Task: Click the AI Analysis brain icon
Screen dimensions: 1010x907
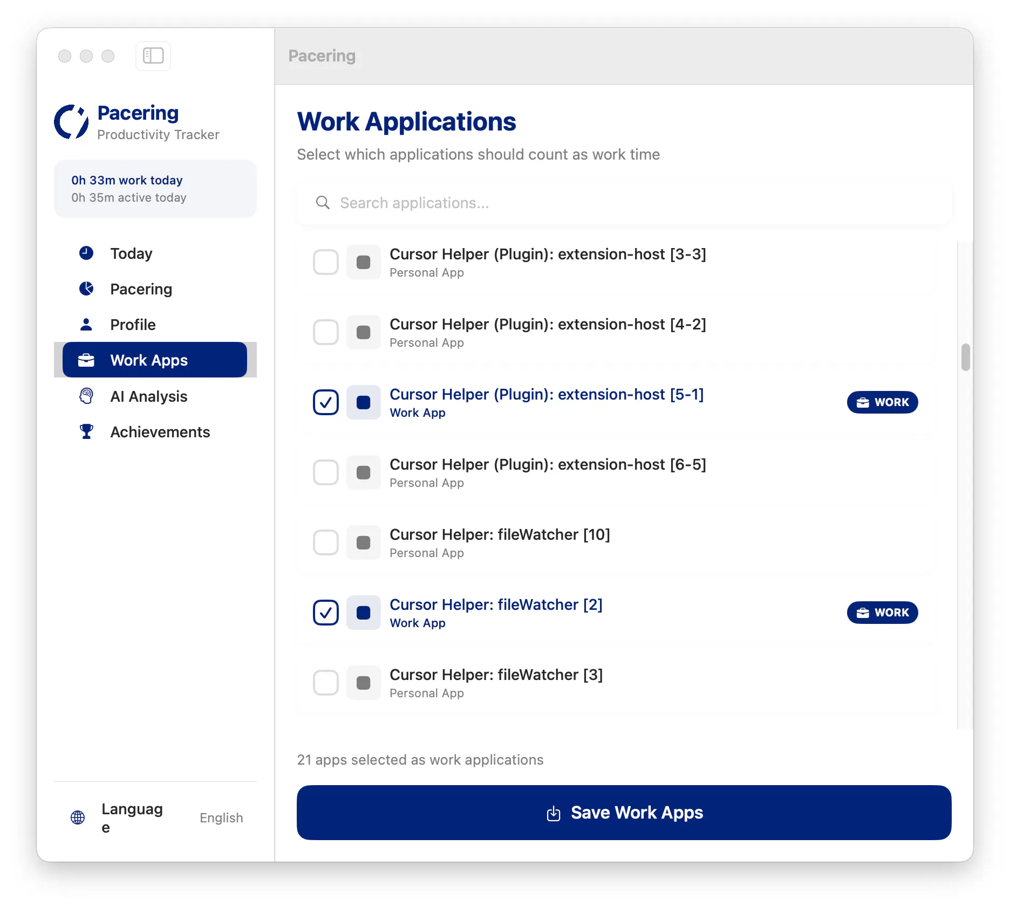Action: pos(86,396)
